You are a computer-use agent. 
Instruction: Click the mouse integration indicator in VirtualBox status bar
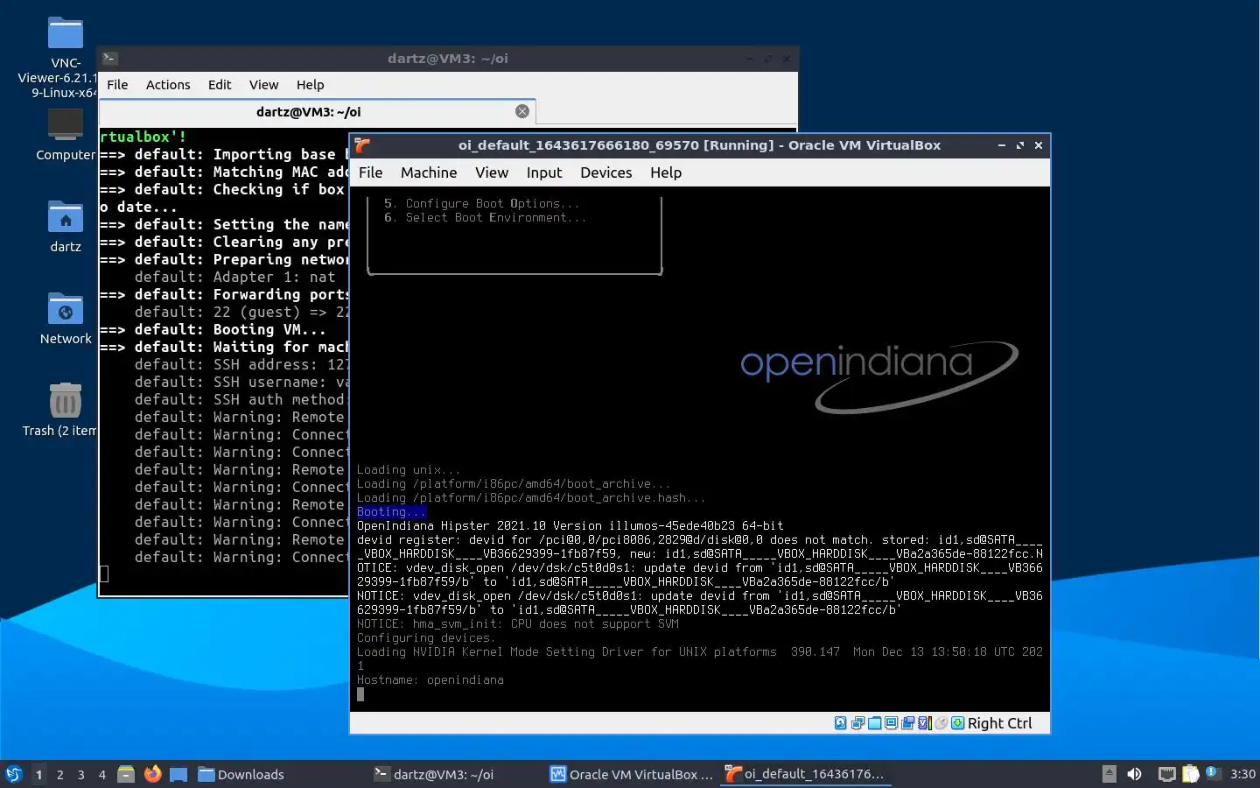pos(941,723)
